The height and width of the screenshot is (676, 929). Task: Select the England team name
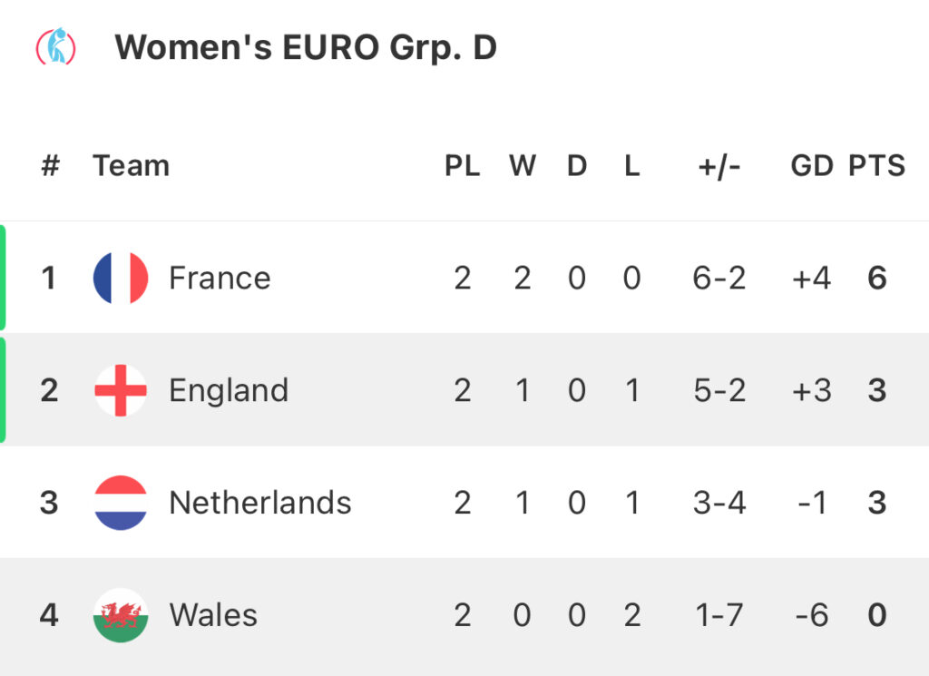click(229, 390)
